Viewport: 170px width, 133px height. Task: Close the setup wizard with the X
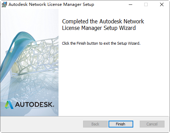click(x=162, y=4)
